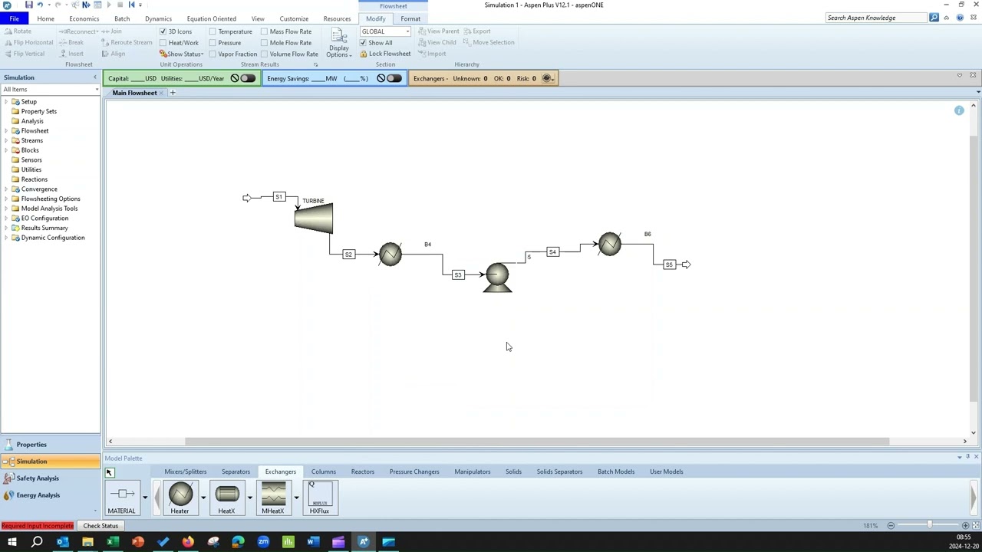
Task: Open Outlook from the taskbar
Action: click(62, 543)
